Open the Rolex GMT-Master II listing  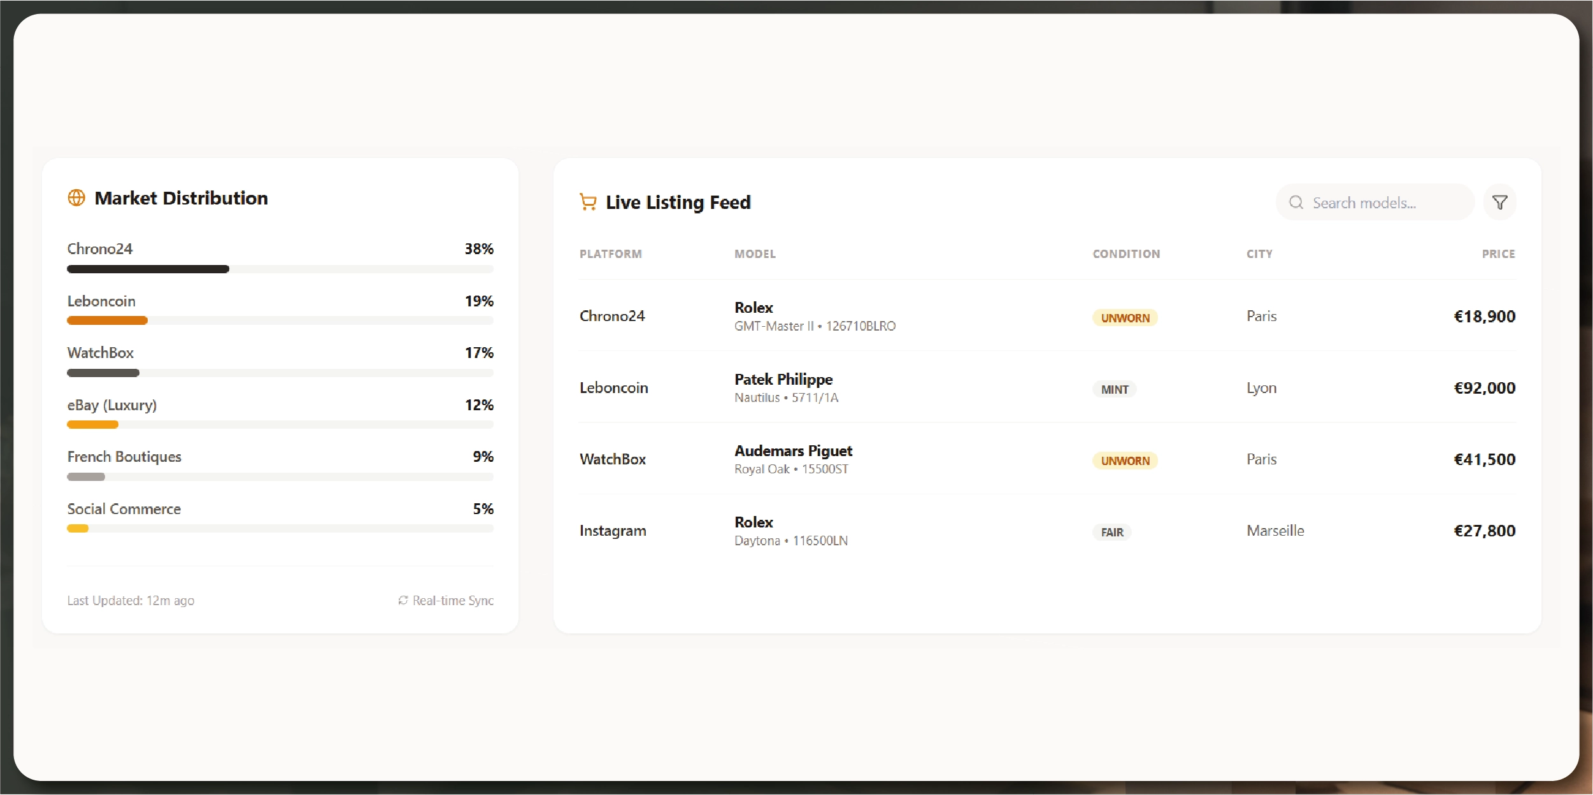tap(815, 317)
